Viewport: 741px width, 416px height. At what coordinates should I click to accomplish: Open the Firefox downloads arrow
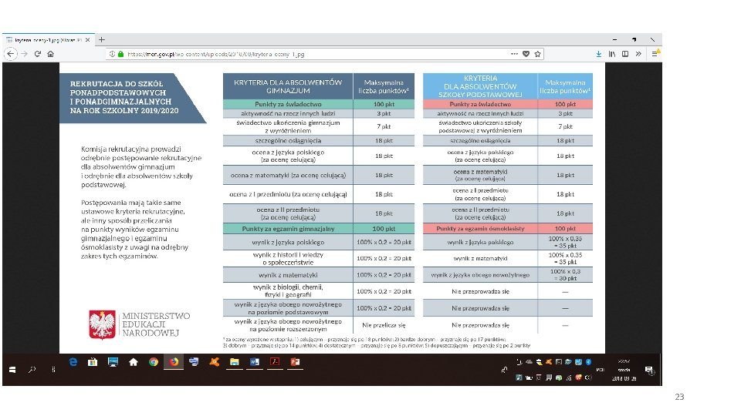[x=599, y=54]
